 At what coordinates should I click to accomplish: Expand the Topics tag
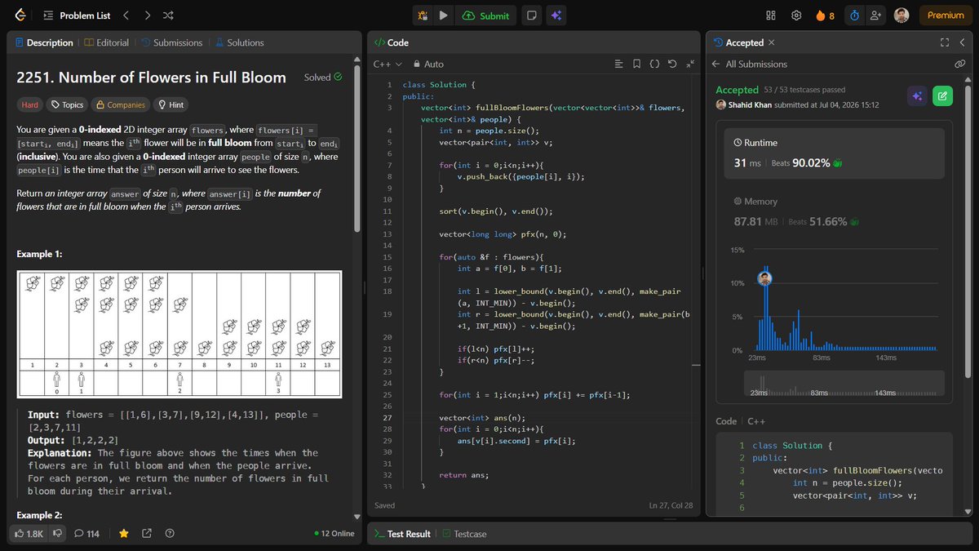pyautogui.click(x=66, y=104)
